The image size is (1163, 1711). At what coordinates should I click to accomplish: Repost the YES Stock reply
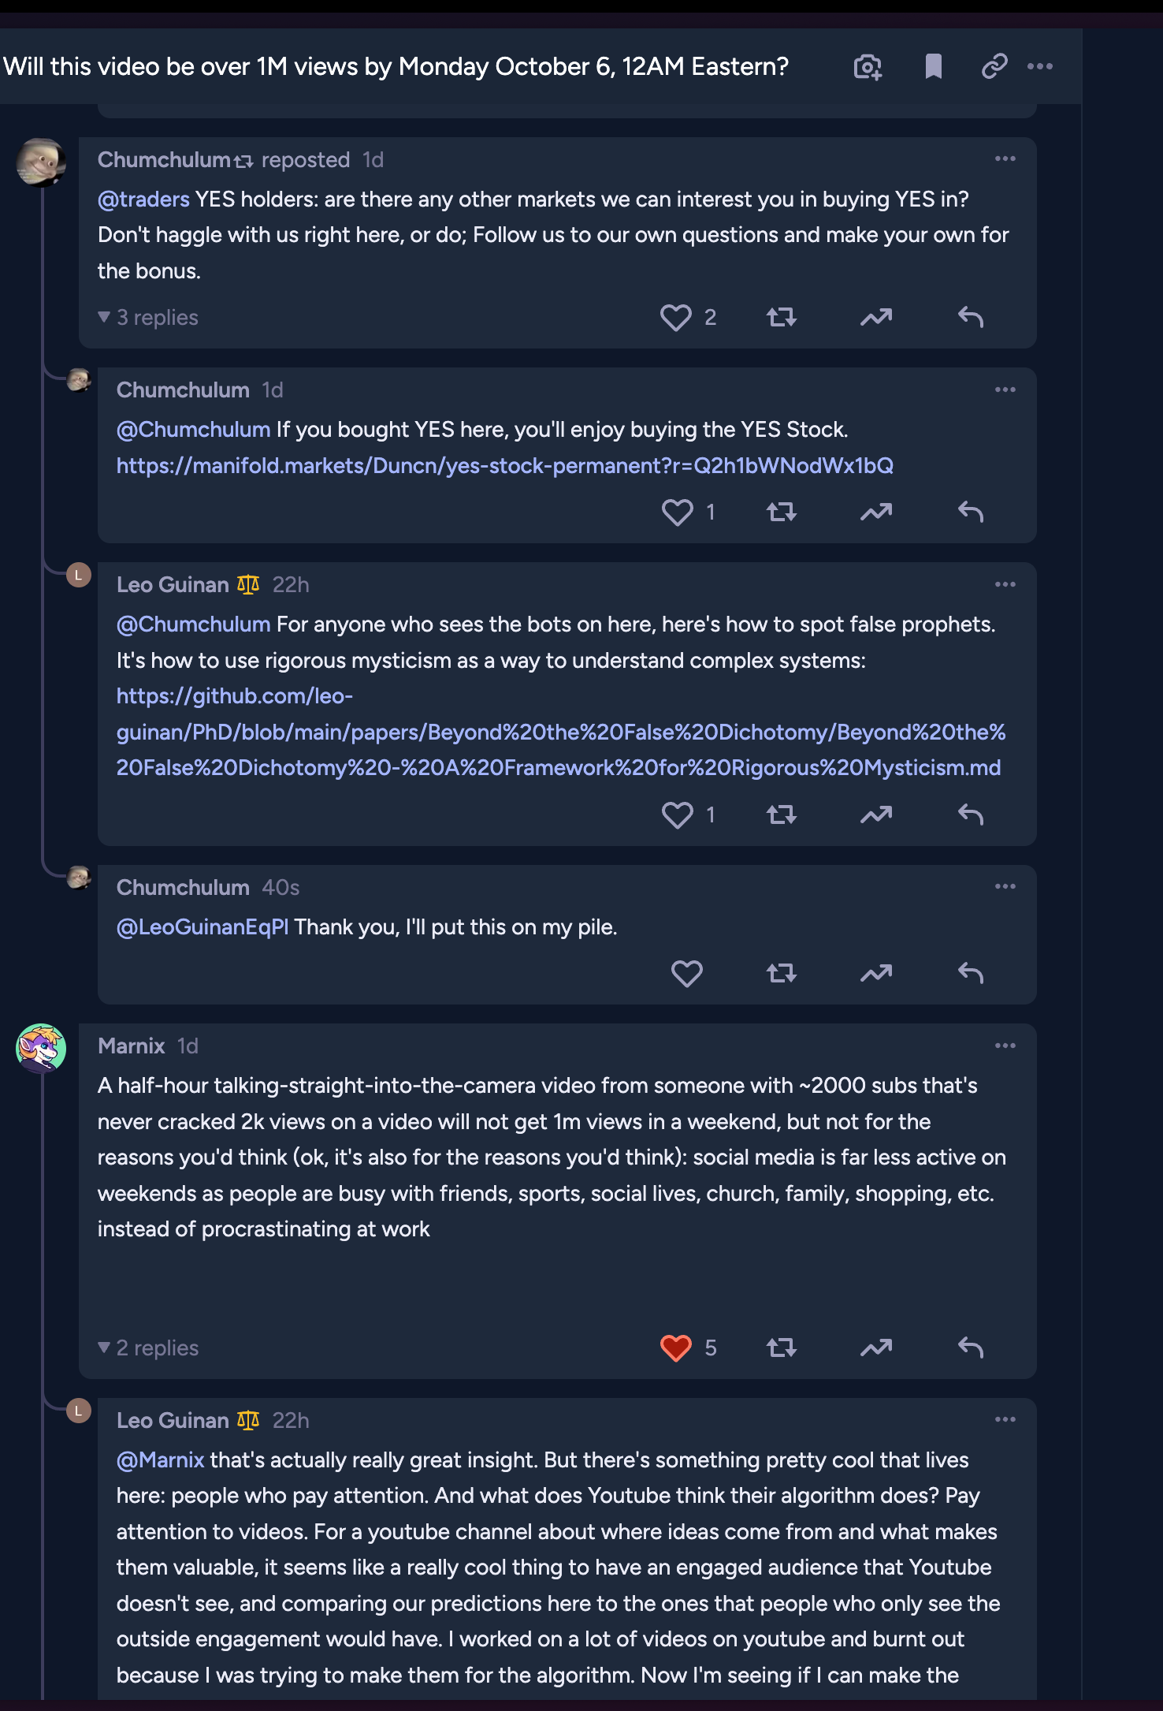[782, 513]
